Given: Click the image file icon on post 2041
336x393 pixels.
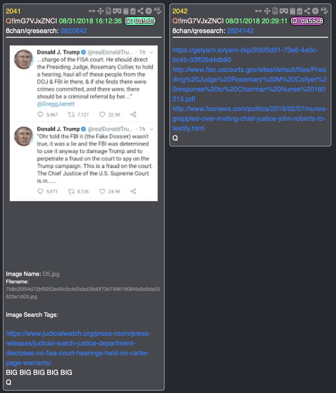Looking at the screenshot, I should [108, 11].
